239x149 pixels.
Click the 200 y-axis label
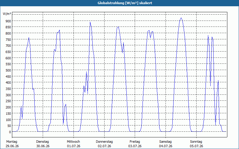click(8, 107)
